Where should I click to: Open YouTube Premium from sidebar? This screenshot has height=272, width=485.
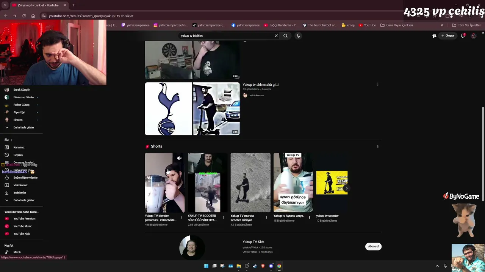tap(21, 219)
